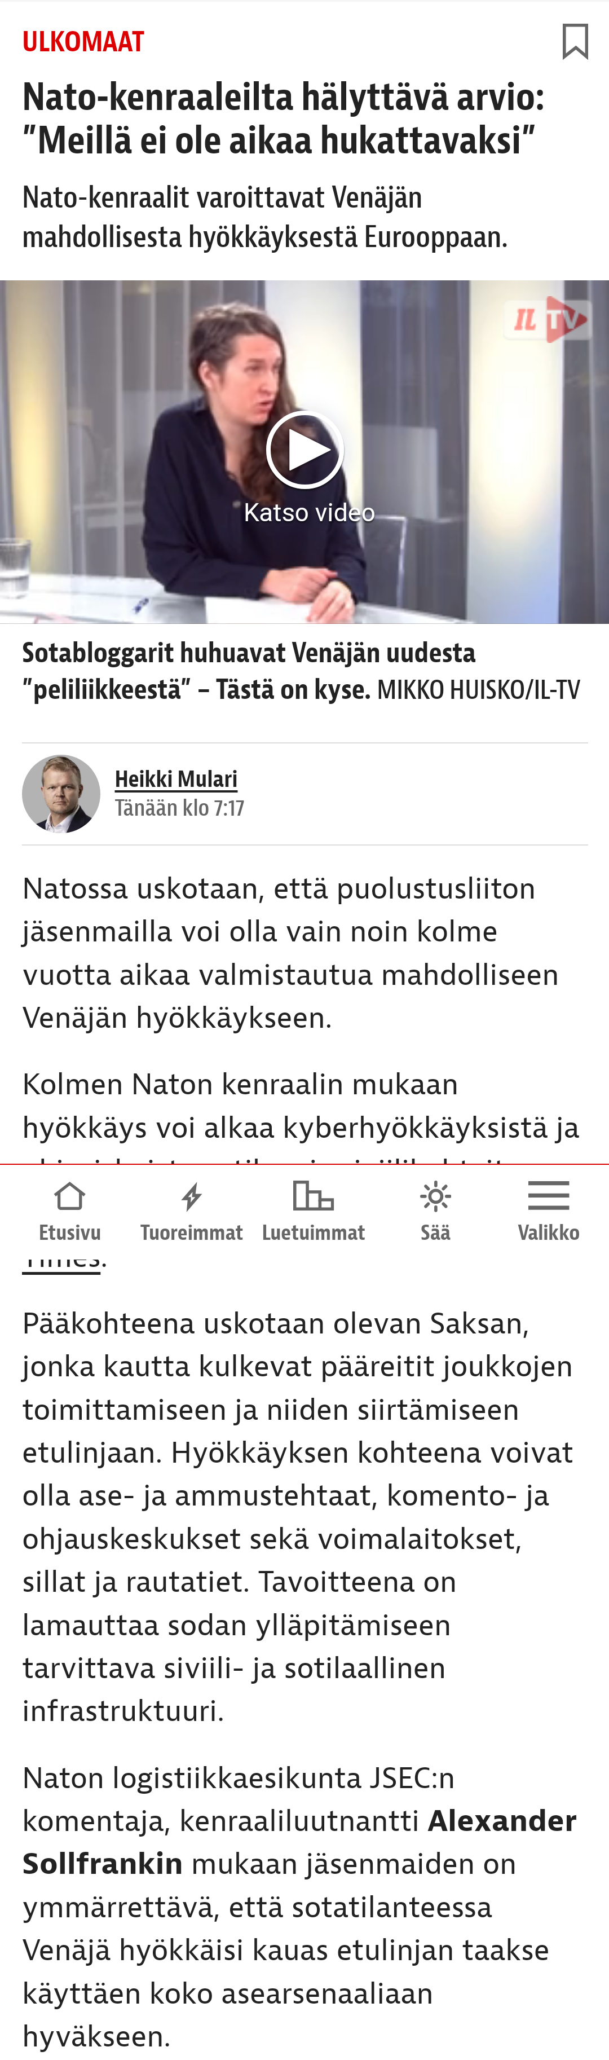Open the headline "Nato-kenraaleilta hälyttävä arvio"
609x2060 pixels.
tap(283, 118)
